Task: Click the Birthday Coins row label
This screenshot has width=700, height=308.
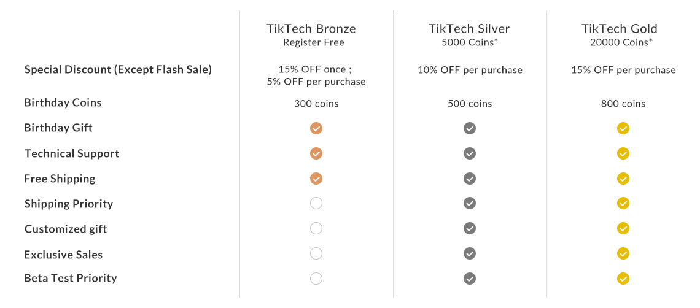Action: [63, 102]
